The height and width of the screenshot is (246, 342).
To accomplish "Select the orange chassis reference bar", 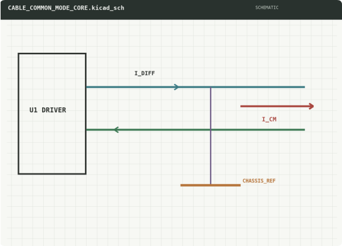I will [211, 185].
